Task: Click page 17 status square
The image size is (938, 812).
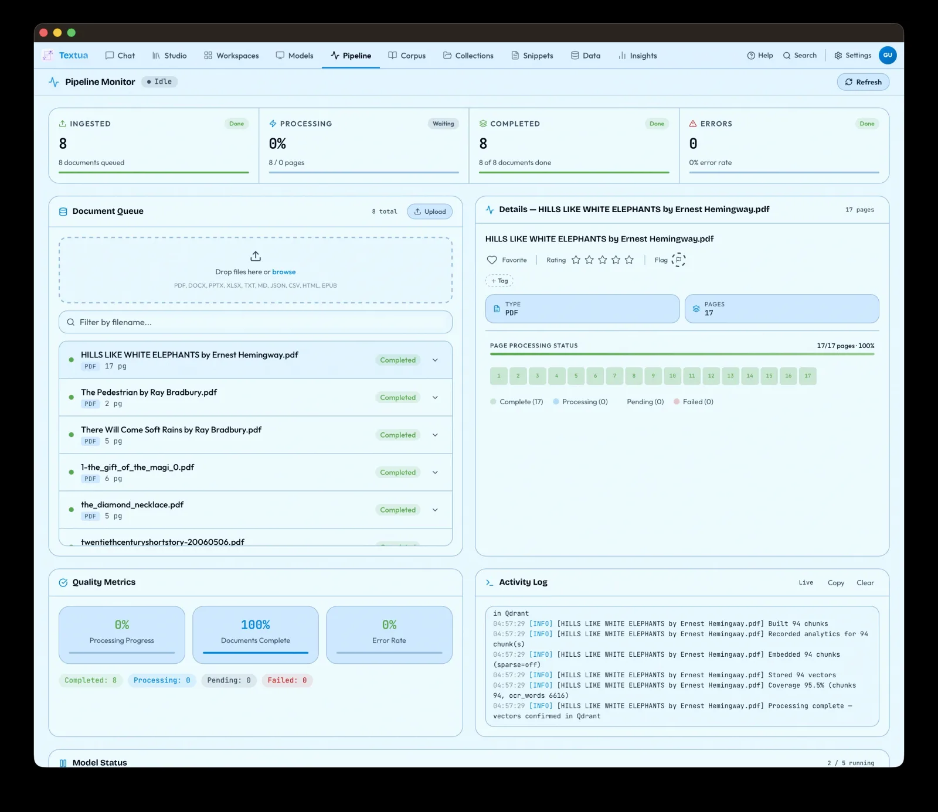Action: click(808, 376)
